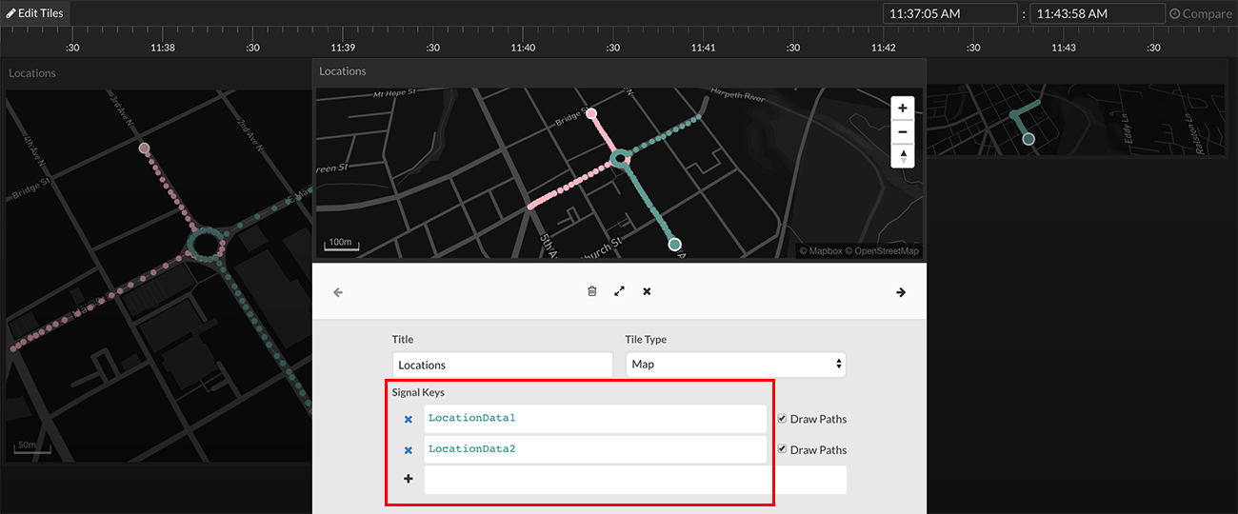This screenshot has width=1238, height=514.
Task: Toggle Draw Paths for LocationData1
Action: tap(782, 419)
